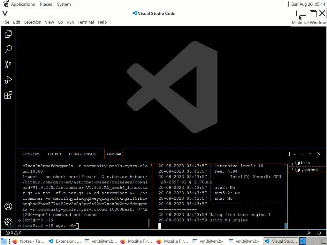Image resolution: width=327 pixels, height=245 pixels.
Task: Click the clock showing Sun Aug 20
Action: 308,4
